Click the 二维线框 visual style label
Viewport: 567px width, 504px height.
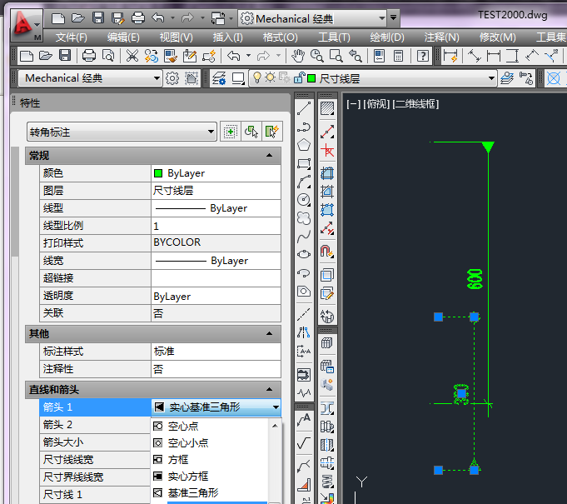(x=415, y=104)
